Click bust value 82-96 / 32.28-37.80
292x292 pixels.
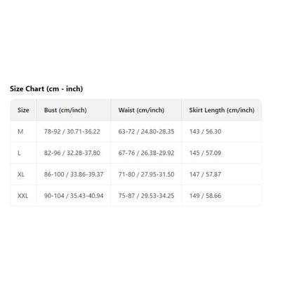click(x=72, y=153)
